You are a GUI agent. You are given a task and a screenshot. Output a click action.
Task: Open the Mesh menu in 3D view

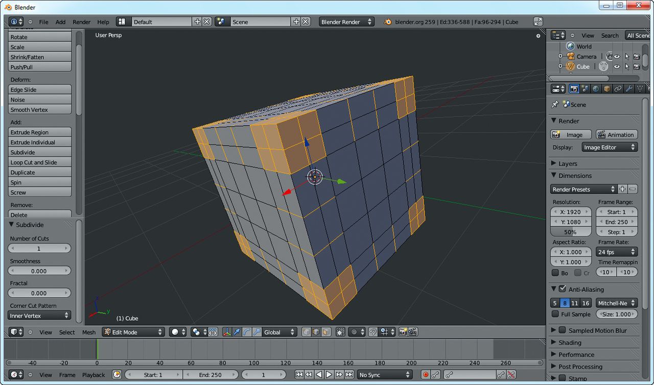(89, 332)
